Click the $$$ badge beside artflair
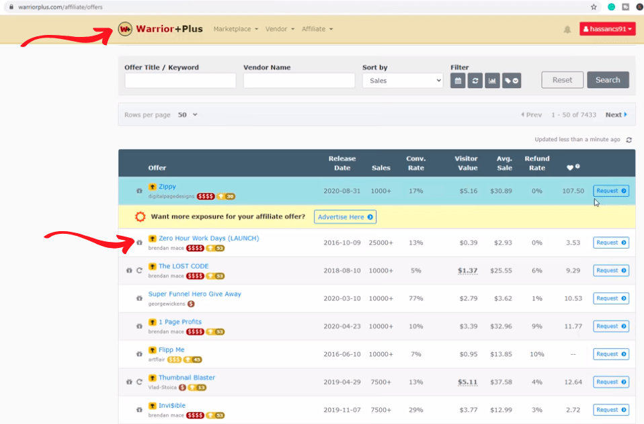 174,359
